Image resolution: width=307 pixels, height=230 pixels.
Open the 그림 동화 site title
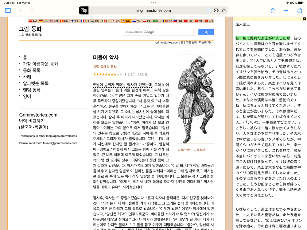pos(30,29)
